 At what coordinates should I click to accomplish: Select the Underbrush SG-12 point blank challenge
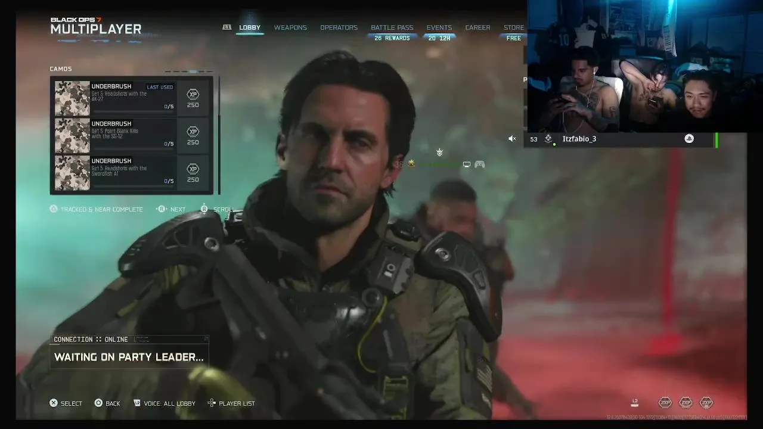(132, 135)
